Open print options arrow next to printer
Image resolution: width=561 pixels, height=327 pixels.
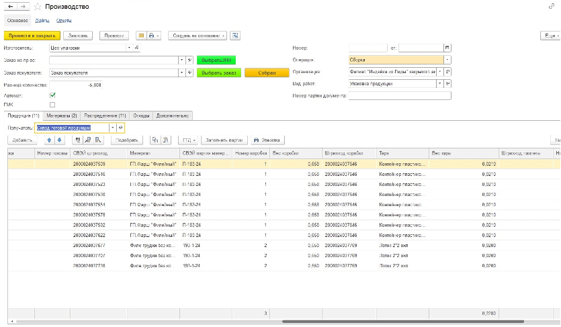tap(158, 36)
